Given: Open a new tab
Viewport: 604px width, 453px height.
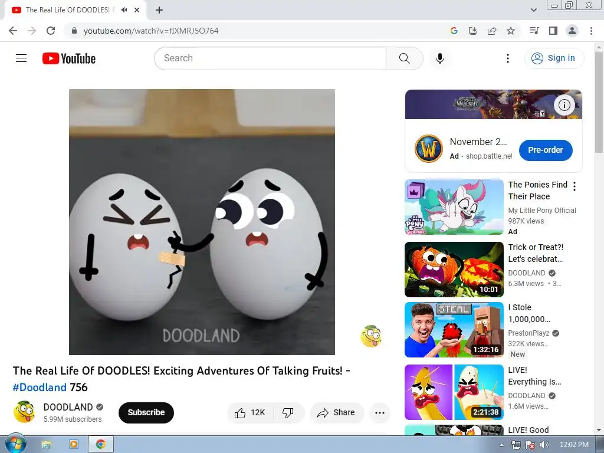Looking at the screenshot, I should [159, 10].
